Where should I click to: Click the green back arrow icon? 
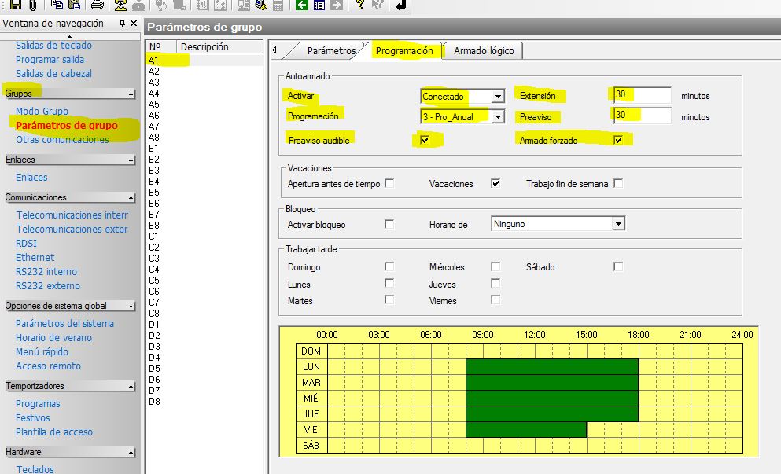coord(301,5)
